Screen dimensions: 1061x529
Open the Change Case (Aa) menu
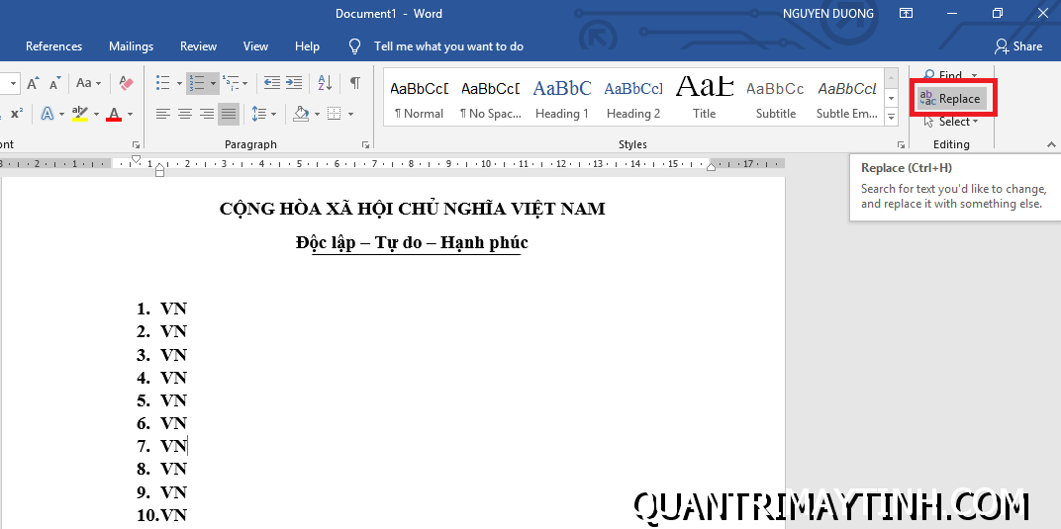(88, 83)
